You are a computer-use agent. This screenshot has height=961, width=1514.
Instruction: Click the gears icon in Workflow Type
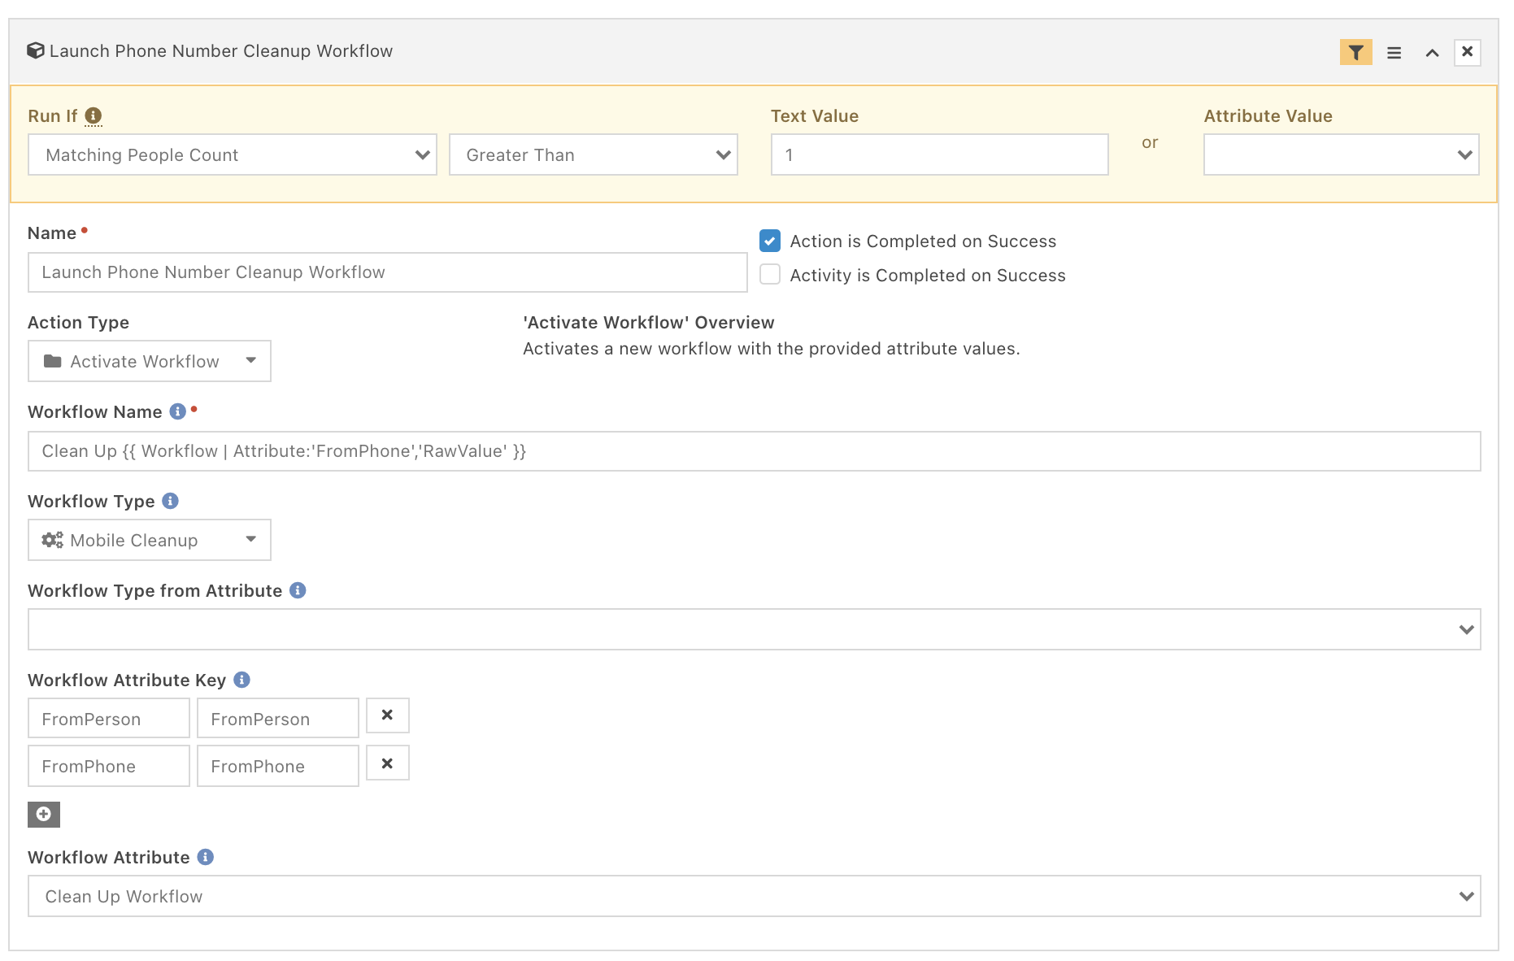pyautogui.click(x=53, y=540)
